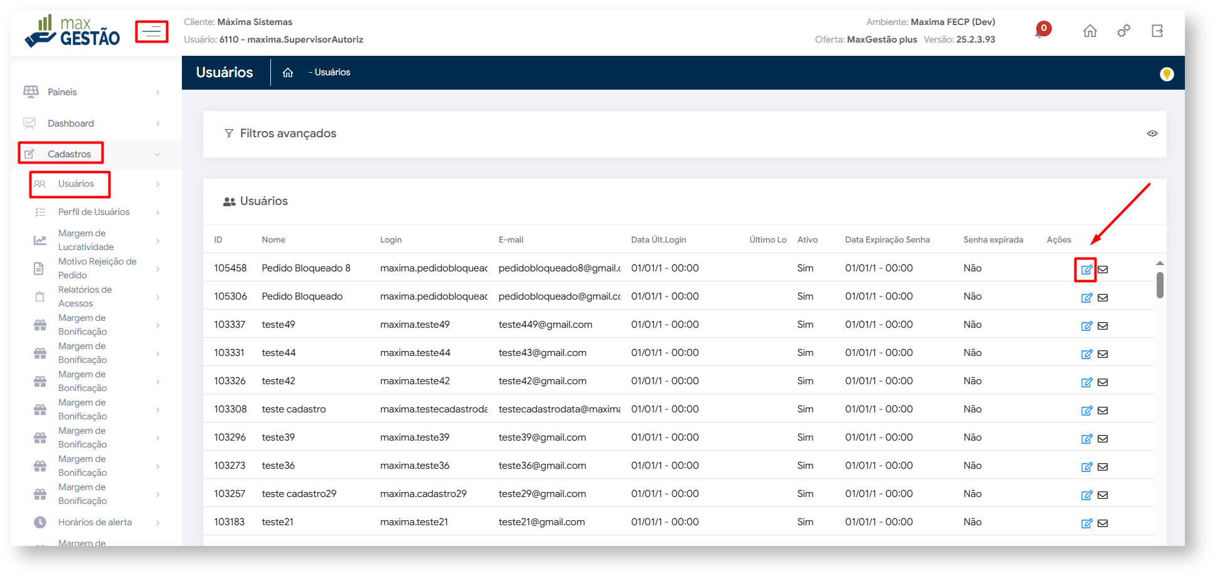
Task: Send email to user teste49
Action: (x=1103, y=326)
